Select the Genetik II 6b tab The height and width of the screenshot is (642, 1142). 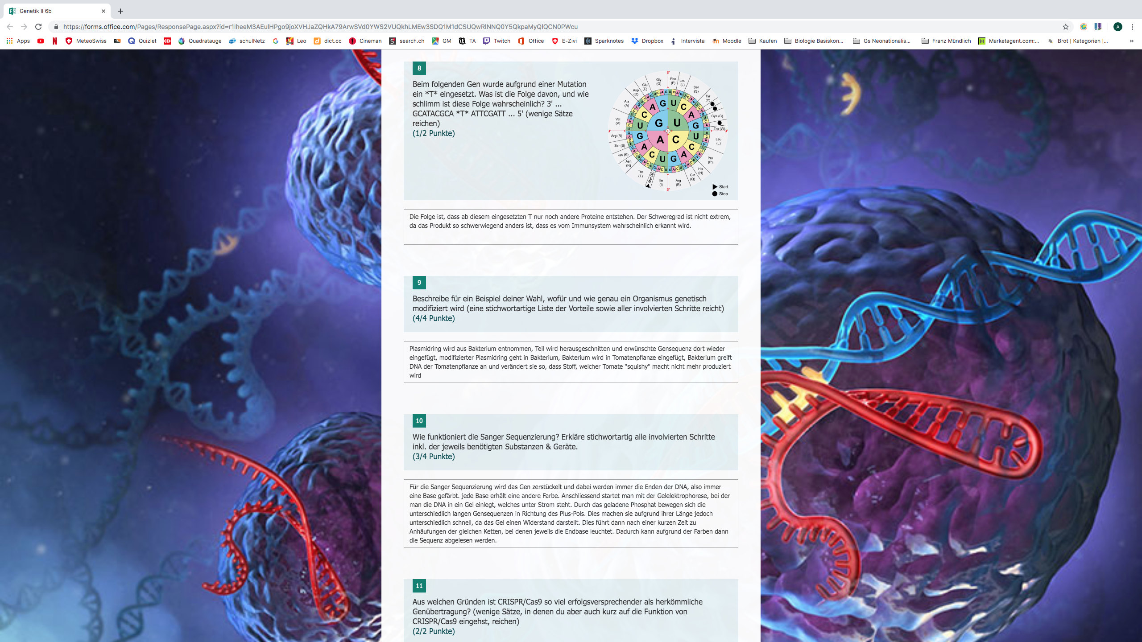point(54,11)
